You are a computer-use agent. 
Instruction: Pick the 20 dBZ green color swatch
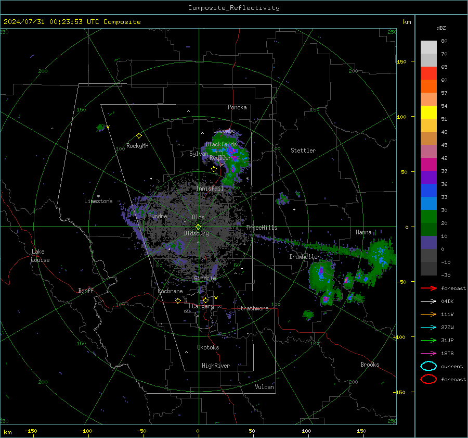point(428,217)
